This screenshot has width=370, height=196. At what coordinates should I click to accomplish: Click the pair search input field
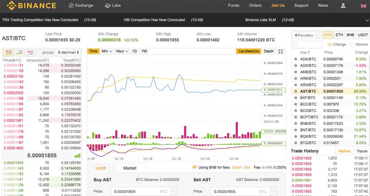pos(308,45)
